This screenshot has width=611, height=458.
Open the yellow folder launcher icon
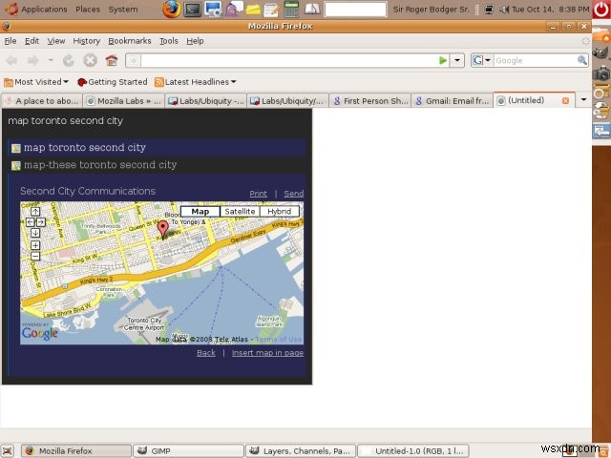253,10
